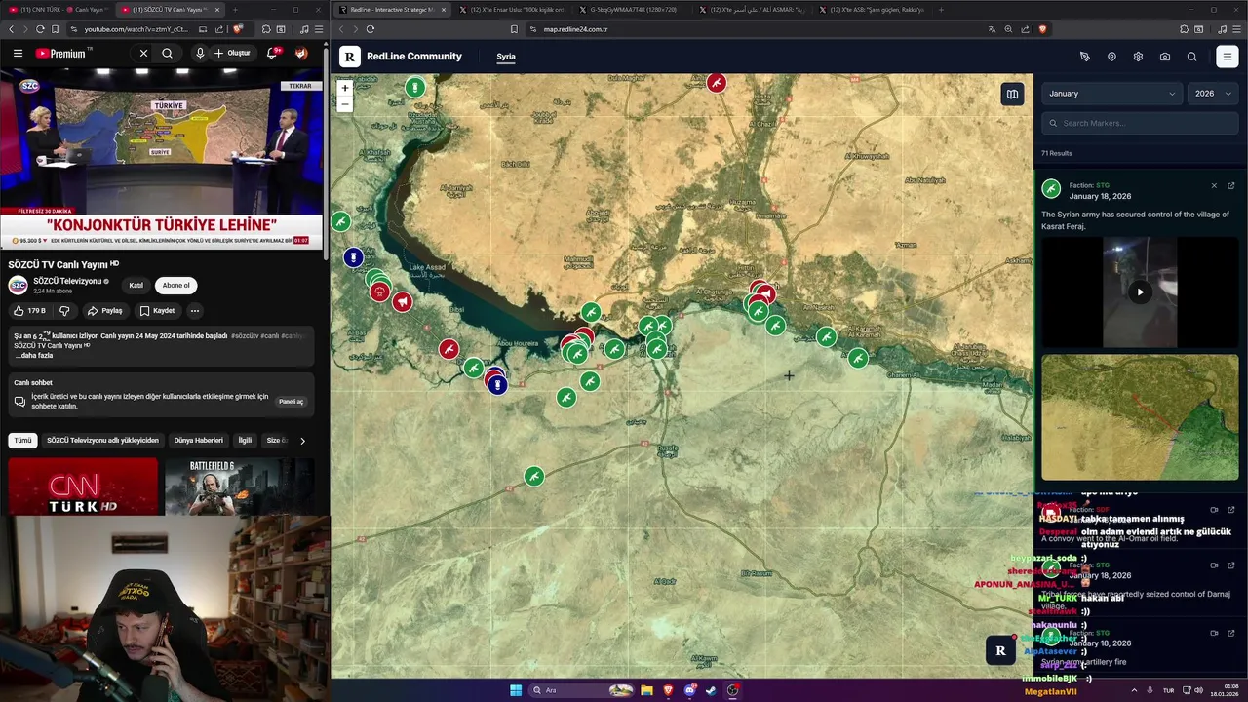Click the Paylaş share button
The image size is (1248, 702).
click(104, 311)
